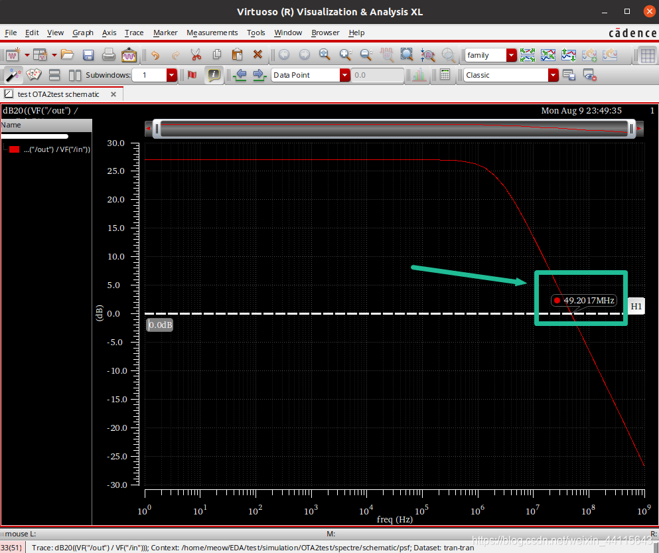659x553 pixels.
Task: Open the Trace menu
Action: [x=133, y=33]
